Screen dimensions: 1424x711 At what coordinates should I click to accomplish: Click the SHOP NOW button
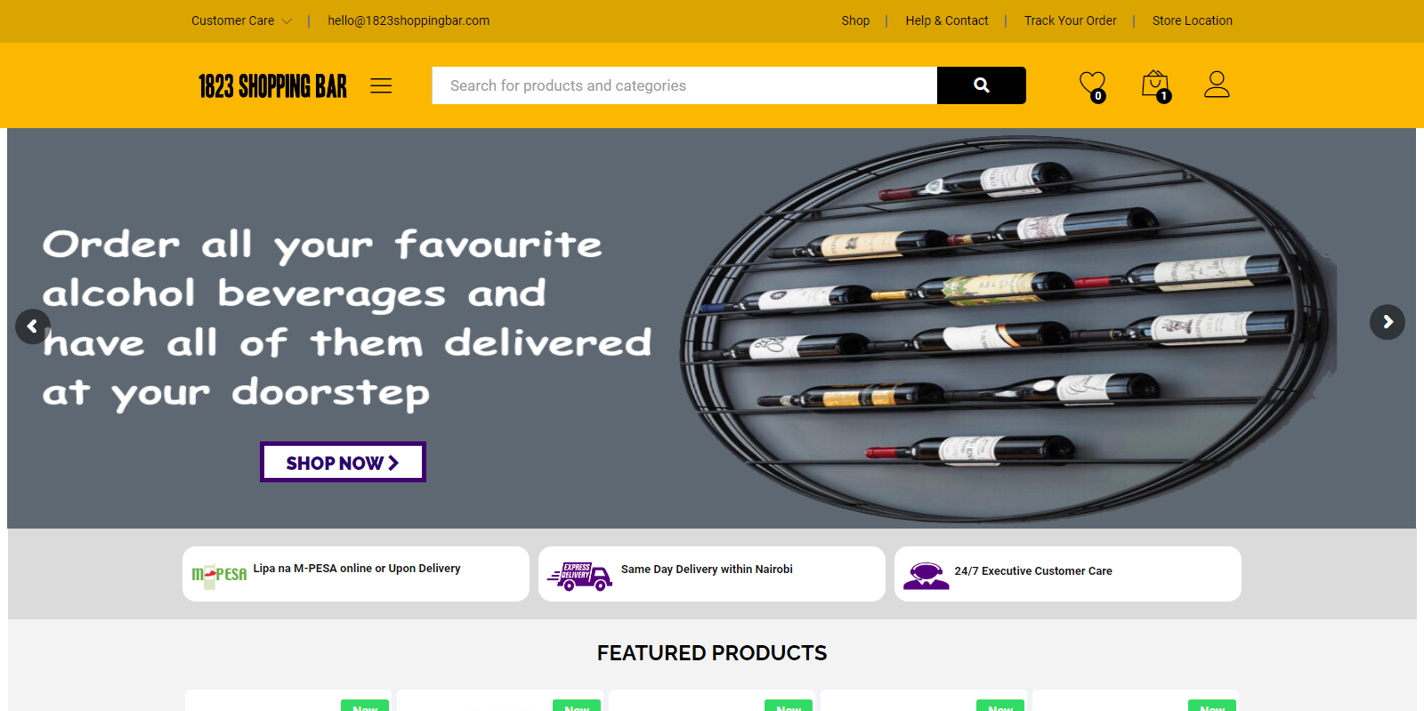point(343,462)
